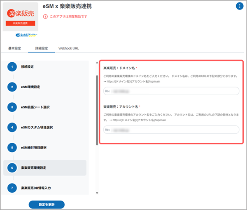Click the step 5 circle icon
Screen dimensions: 247x210
(x=12, y=148)
